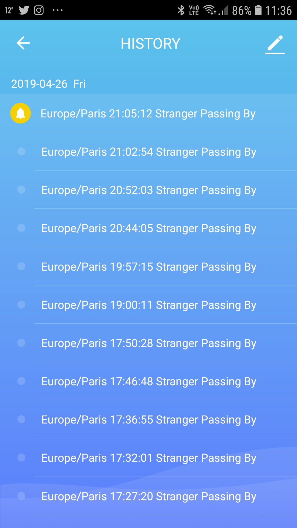The height and width of the screenshot is (528, 297).
Task: Select the 17:36:55 Stranger Passing By event
Action: [148, 420]
